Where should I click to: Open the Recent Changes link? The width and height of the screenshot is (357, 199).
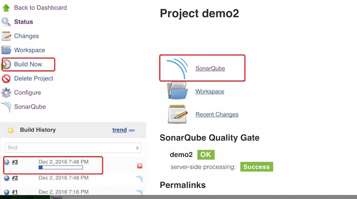(217, 114)
